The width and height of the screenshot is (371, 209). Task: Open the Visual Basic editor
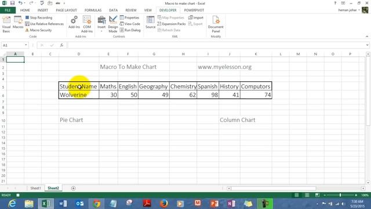point(6,24)
